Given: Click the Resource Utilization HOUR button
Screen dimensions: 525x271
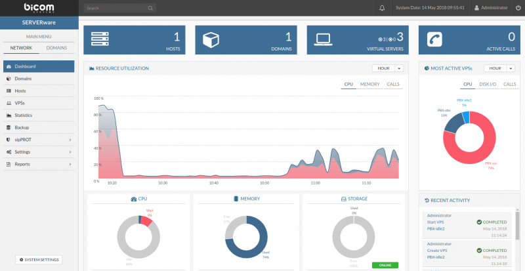Looking at the screenshot, I should (384, 68).
